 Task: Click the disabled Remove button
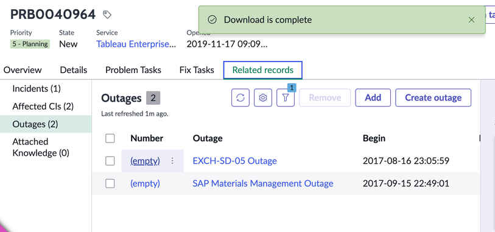pyautogui.click(x=325, y=98)
